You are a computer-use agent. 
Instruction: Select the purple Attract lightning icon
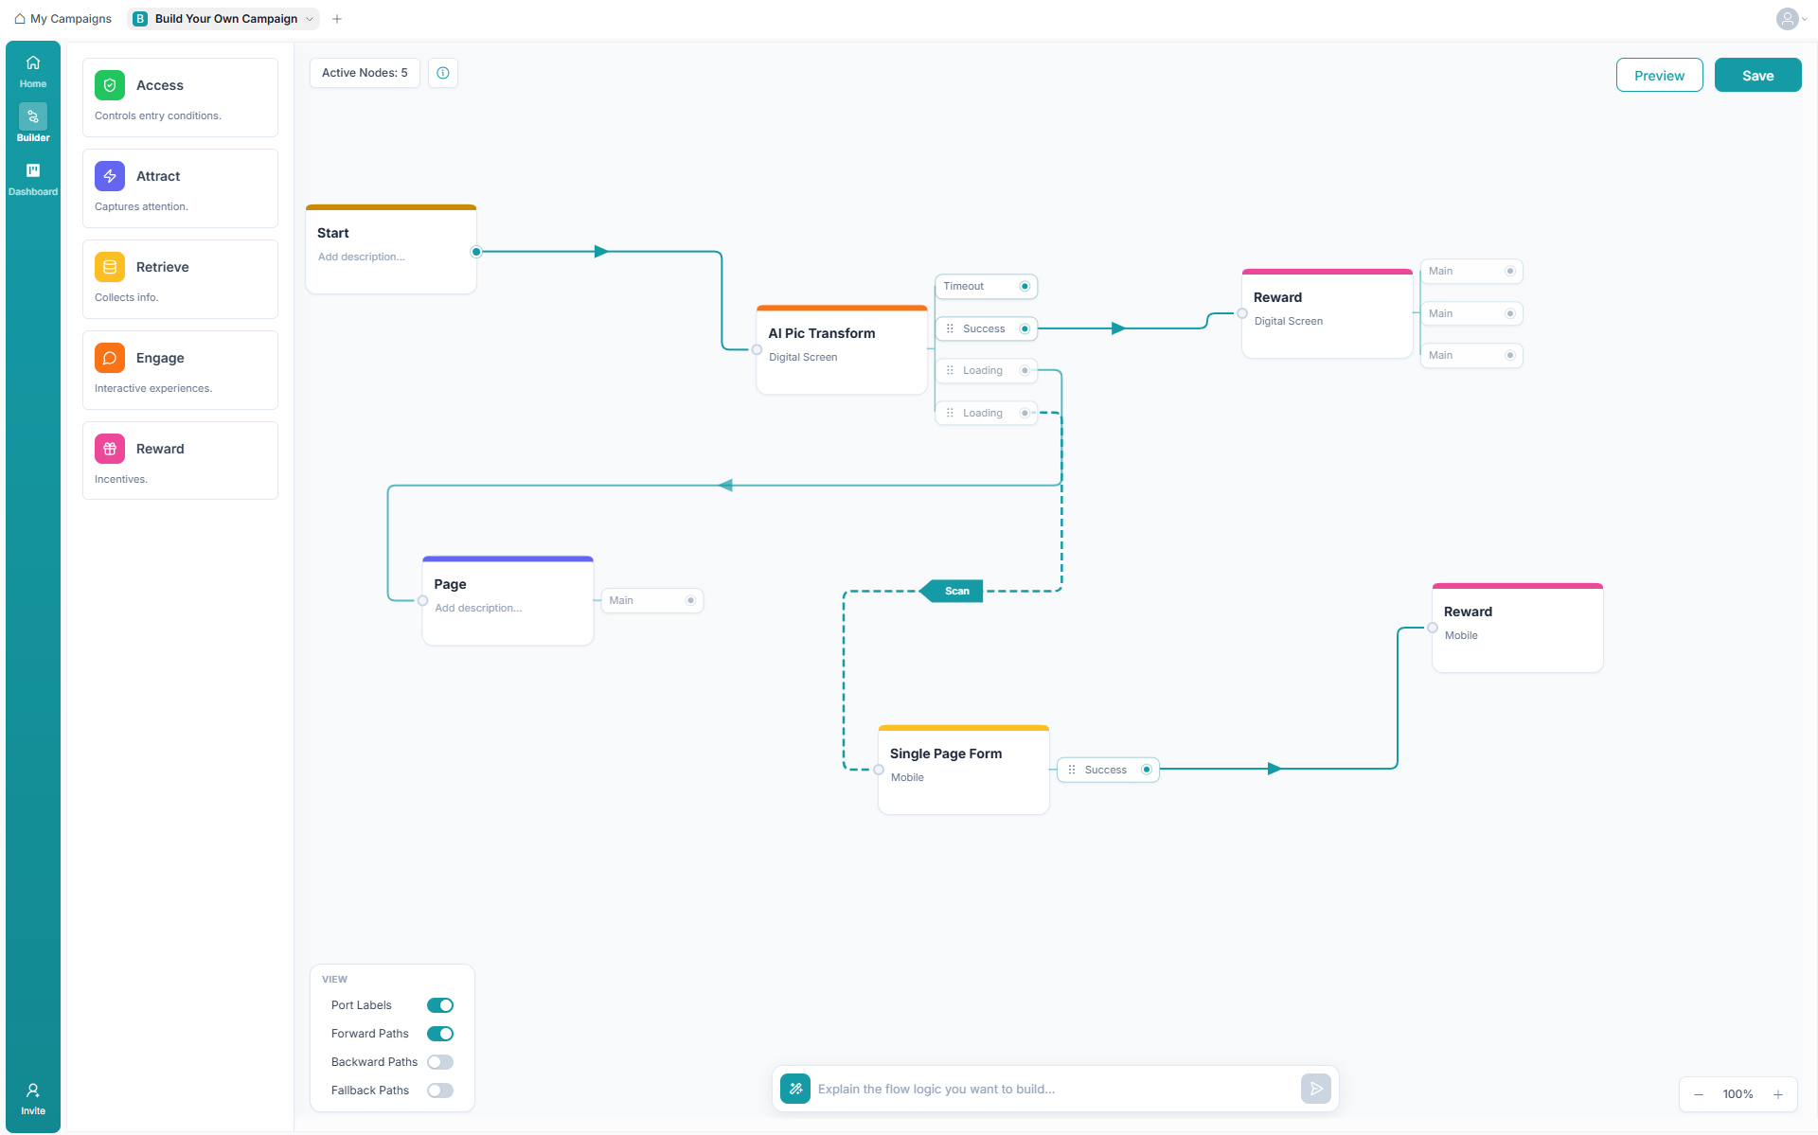[110, 176]
